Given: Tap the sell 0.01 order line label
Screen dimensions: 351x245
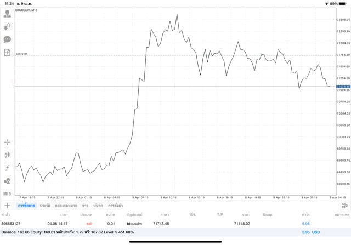Looking at the screenshot, I should [x=22, y=54].
